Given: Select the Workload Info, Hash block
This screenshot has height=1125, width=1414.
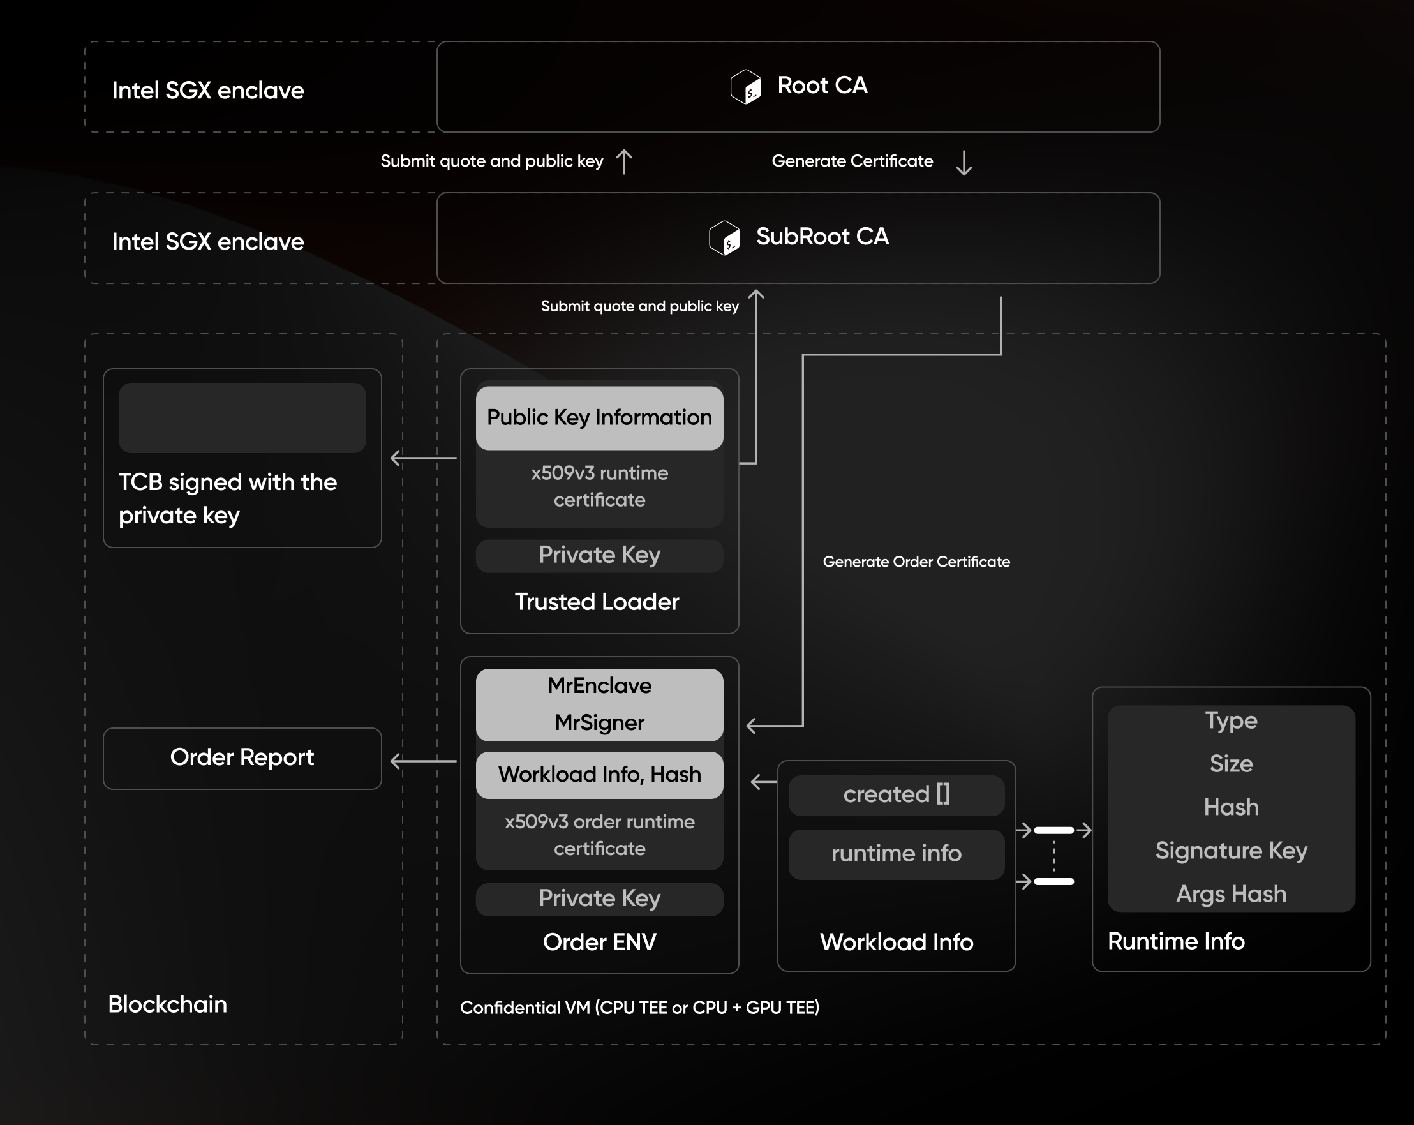Looking at the screenshot, I should 599,775.
